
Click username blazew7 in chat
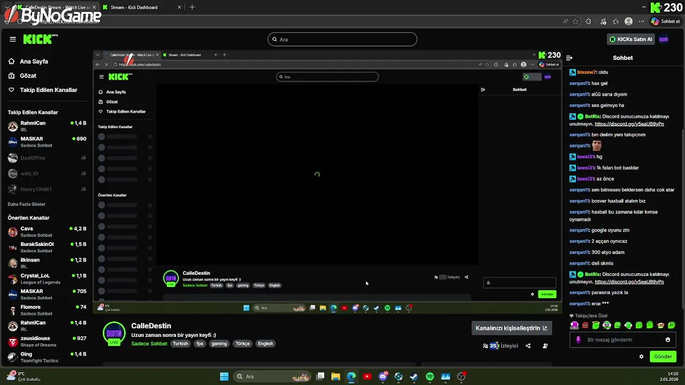point(587,72)
